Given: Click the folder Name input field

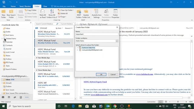Looking at the screenshot, I should pyautogui.click(x=97, y=34).
